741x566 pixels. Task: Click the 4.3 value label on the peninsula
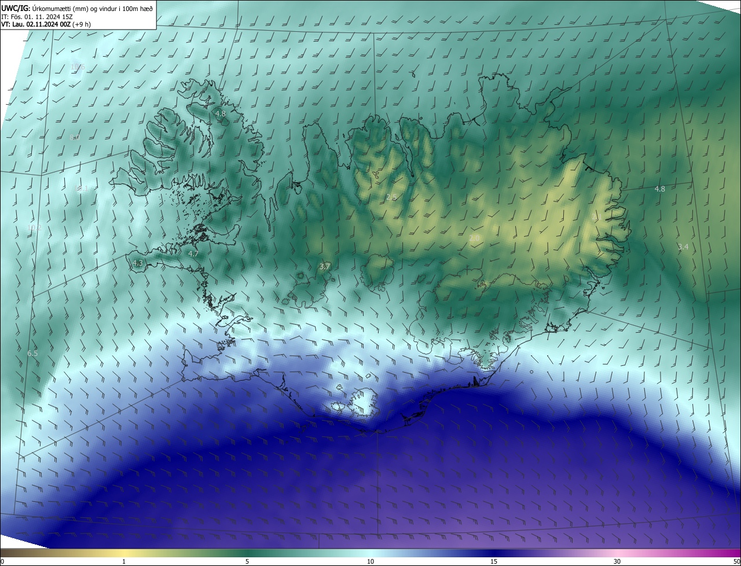point(137,263)
